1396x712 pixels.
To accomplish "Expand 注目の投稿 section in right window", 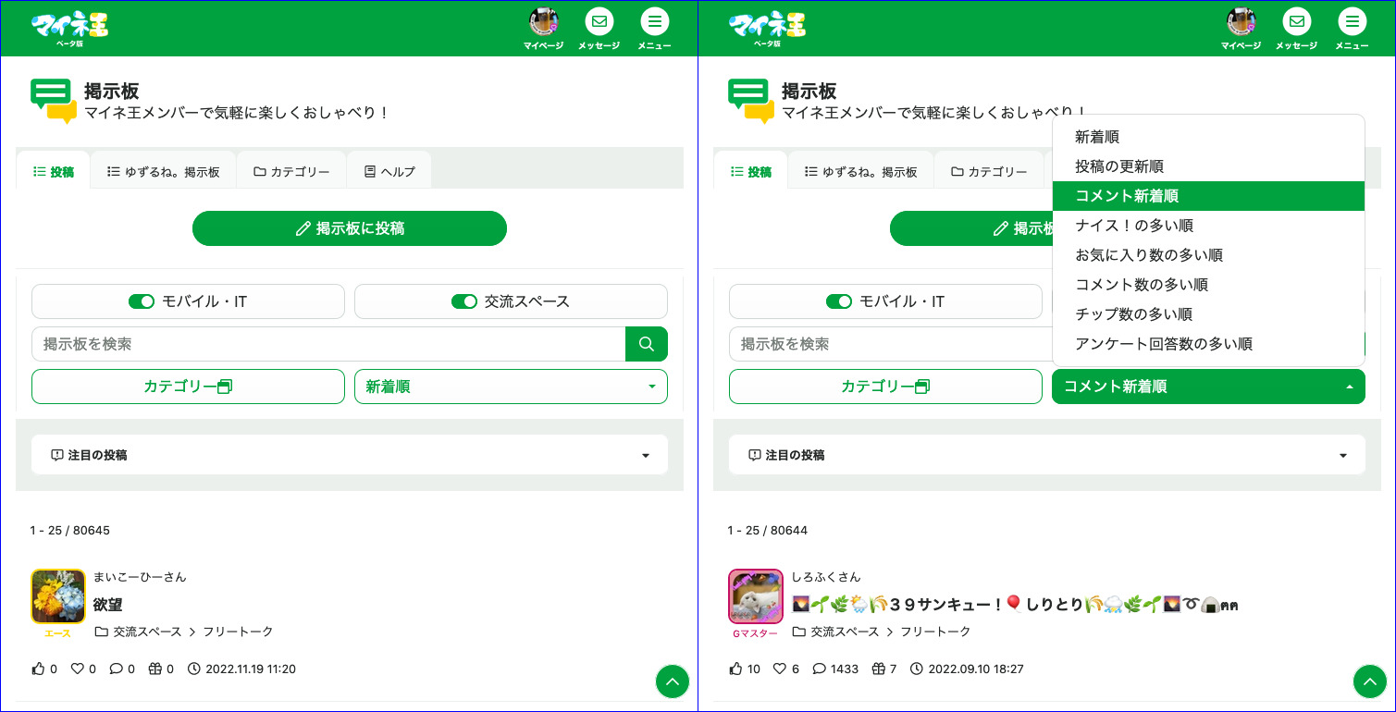I will point(1047,455).
